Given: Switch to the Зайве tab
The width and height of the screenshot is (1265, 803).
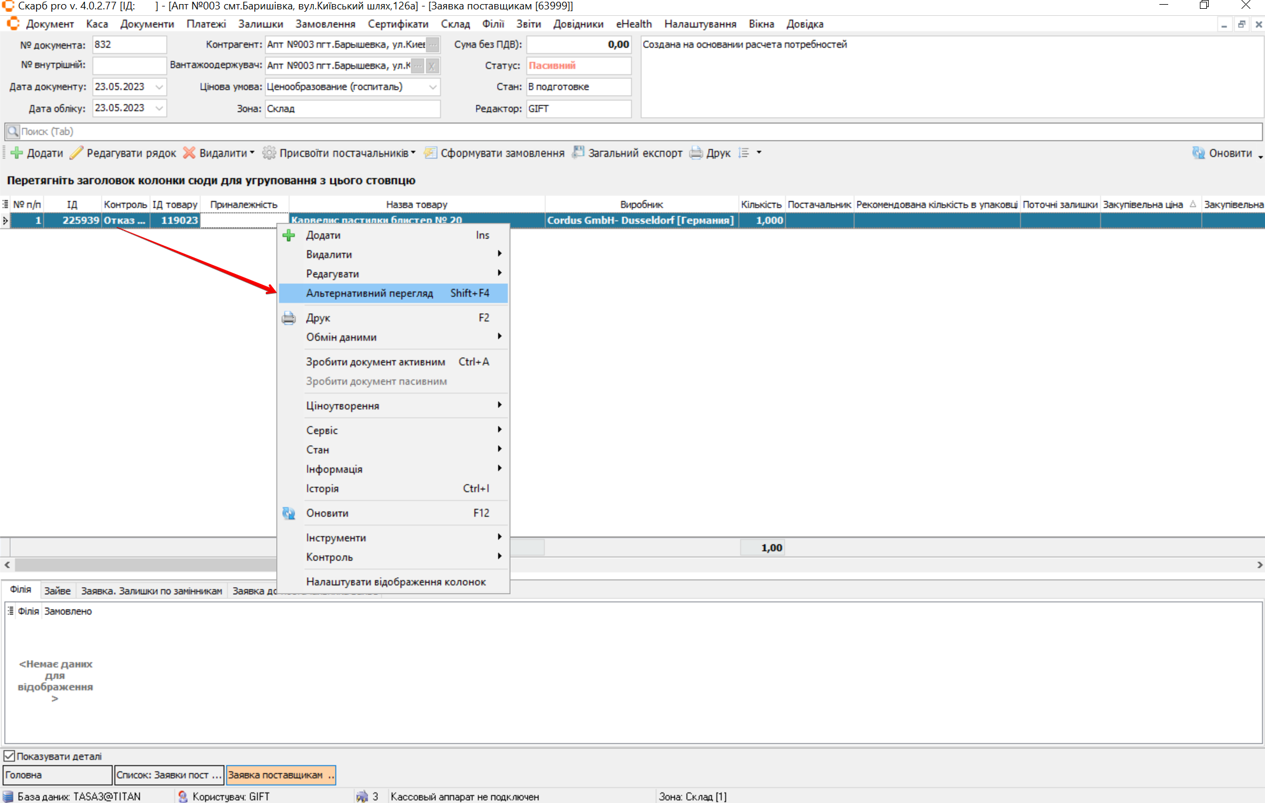Looking at the screenshot, I should click(57, 591).
